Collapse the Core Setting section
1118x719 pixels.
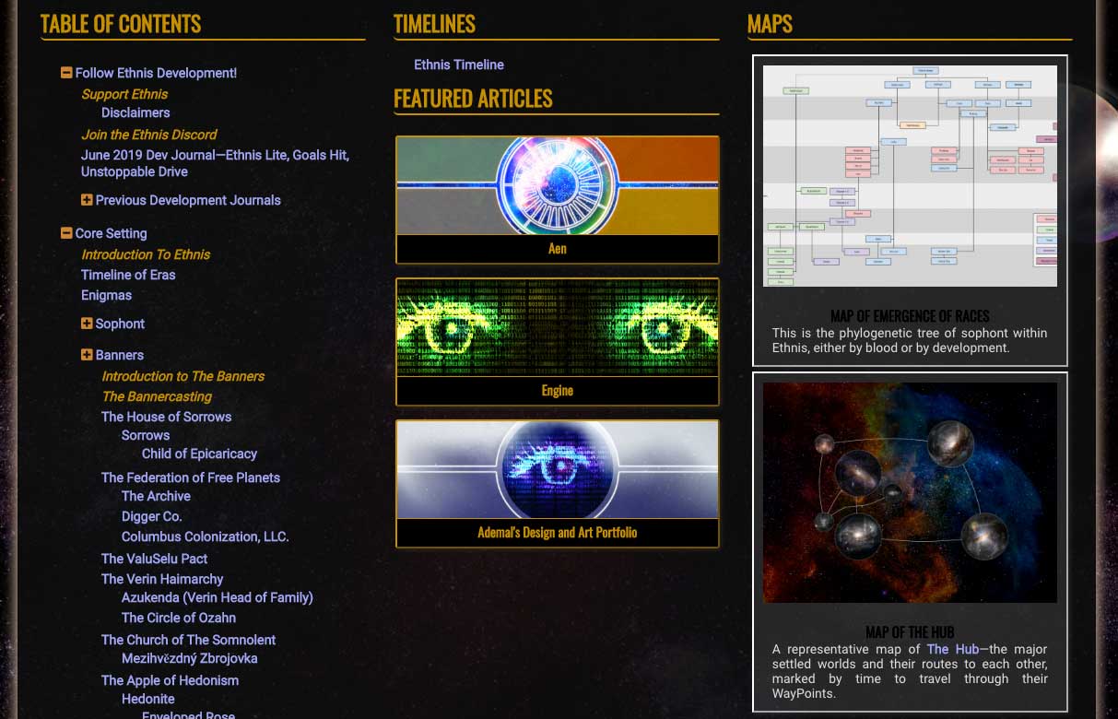65,233
